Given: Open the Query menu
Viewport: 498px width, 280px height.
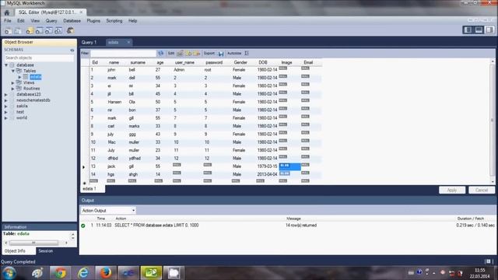Looking at the screenshot, I should (x=51, y=21).
